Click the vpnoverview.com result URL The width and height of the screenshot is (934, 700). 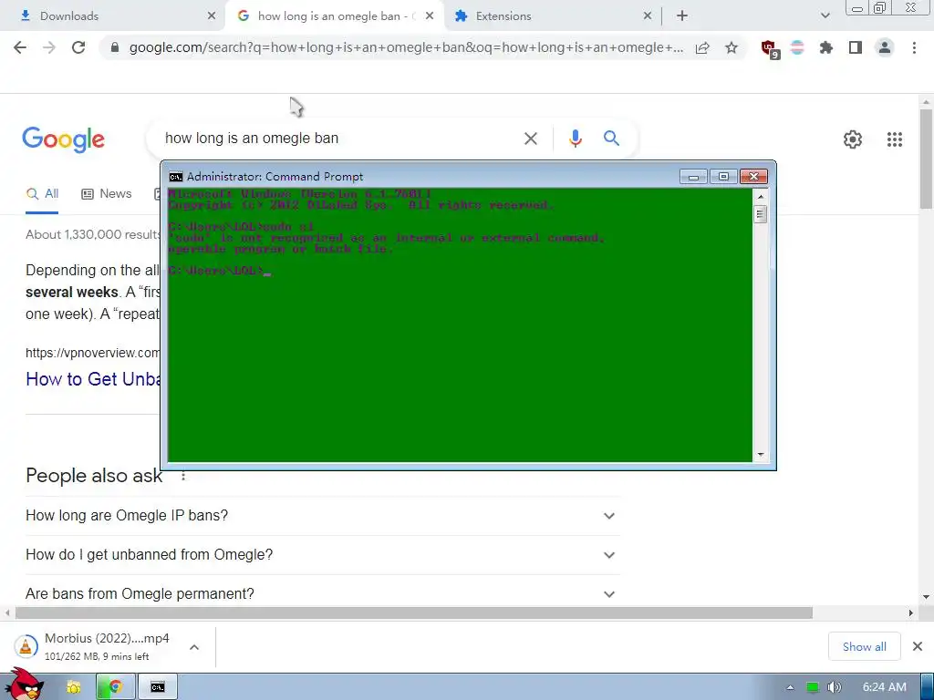click(x=93, y=353)
